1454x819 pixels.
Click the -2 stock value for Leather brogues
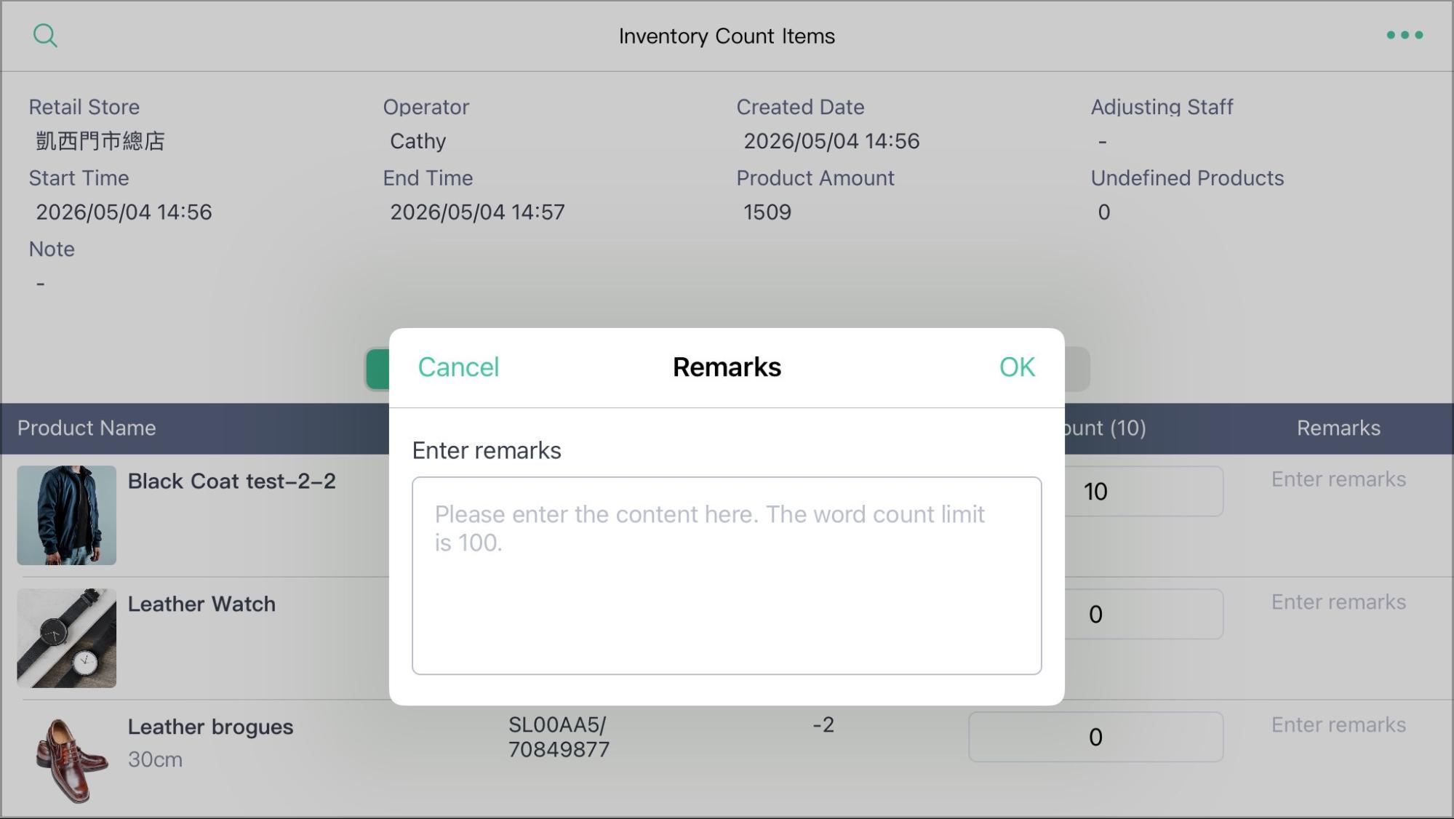click(823, 724)
